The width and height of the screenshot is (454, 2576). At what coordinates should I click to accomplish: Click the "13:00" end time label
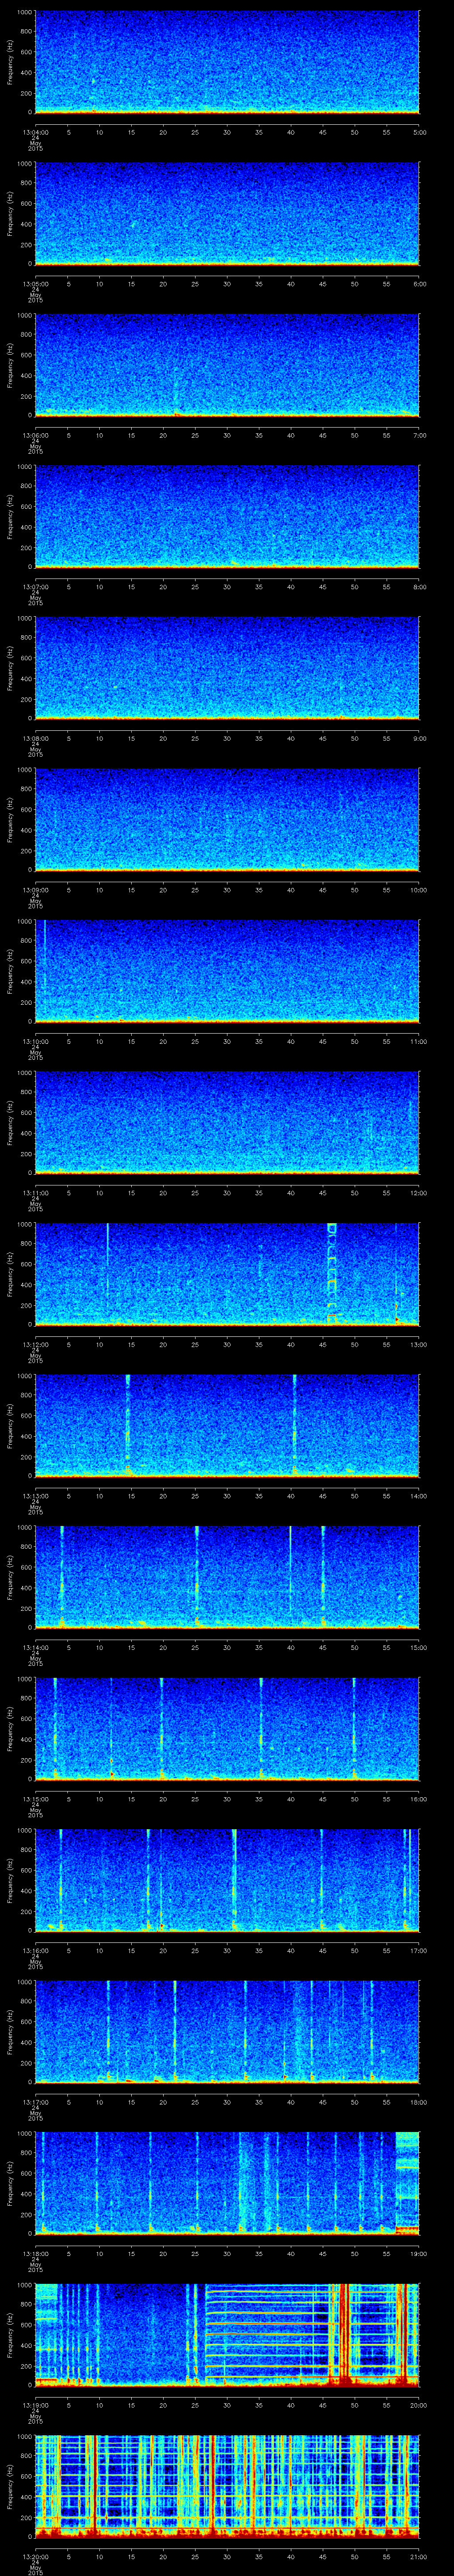419,1344
